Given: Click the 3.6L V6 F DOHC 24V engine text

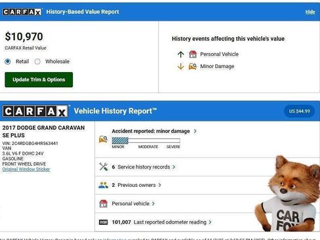Looking at the screenshot, I should [x=23, y=153].
